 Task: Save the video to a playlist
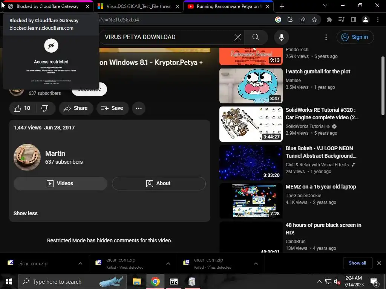click(x=112, y=108)
